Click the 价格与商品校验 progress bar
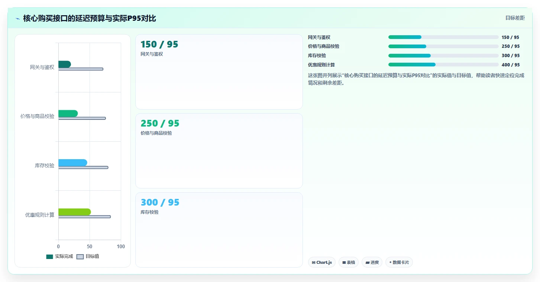Screen dimensions: 540x282 [x=443, y=46]
